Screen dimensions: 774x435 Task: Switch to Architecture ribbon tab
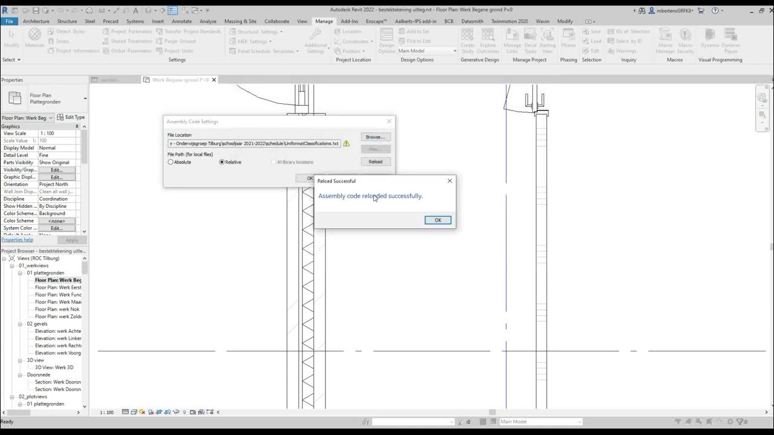point(36,21)
